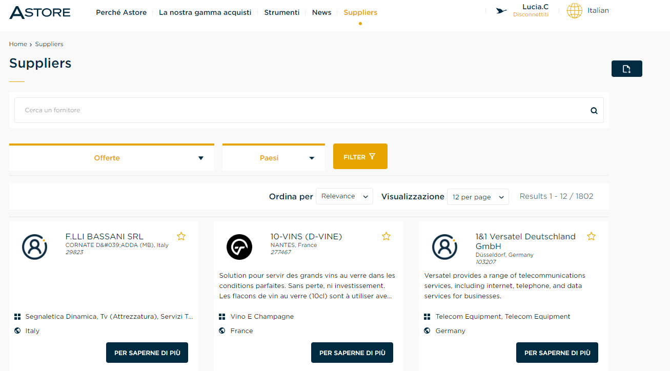Image resolution: width=670 pixels, height=371 pixels.
Task: Click the NANTES, France location text
Action: pos(294,245)
